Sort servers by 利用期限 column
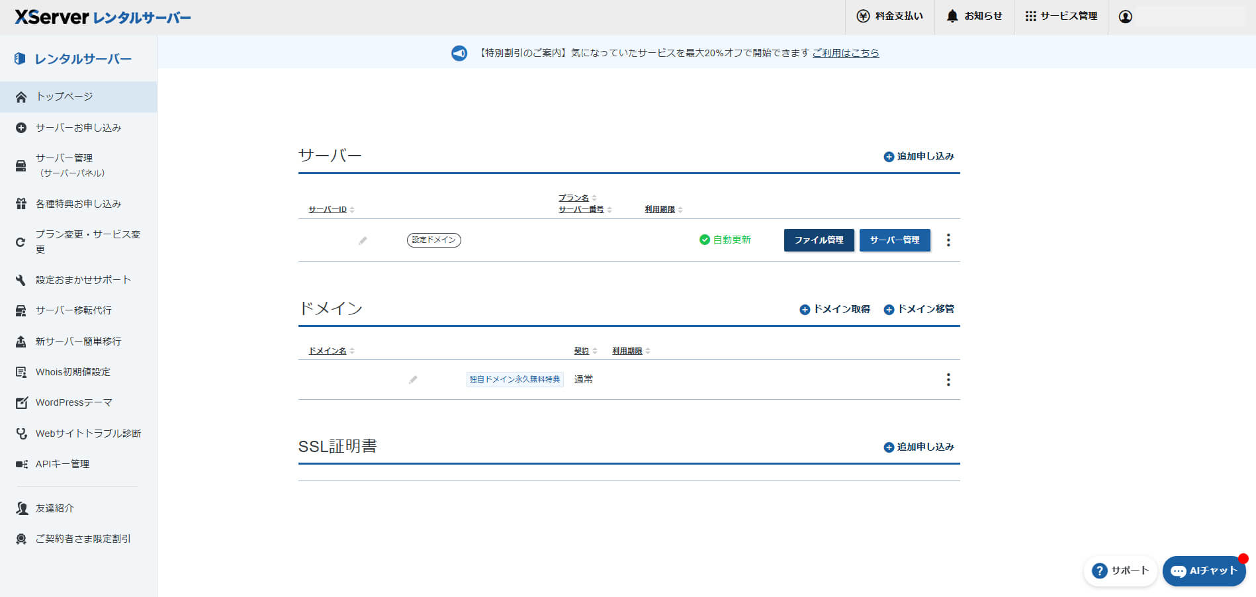 [x=664, y=209]
